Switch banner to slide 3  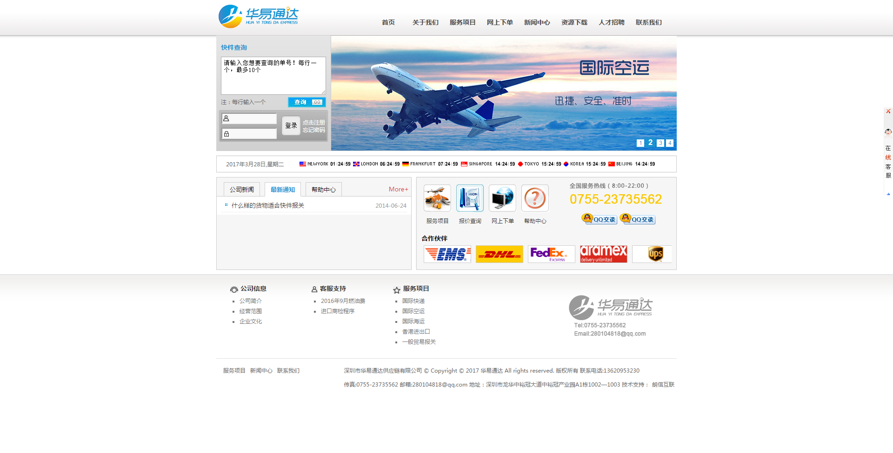point(660,143)
